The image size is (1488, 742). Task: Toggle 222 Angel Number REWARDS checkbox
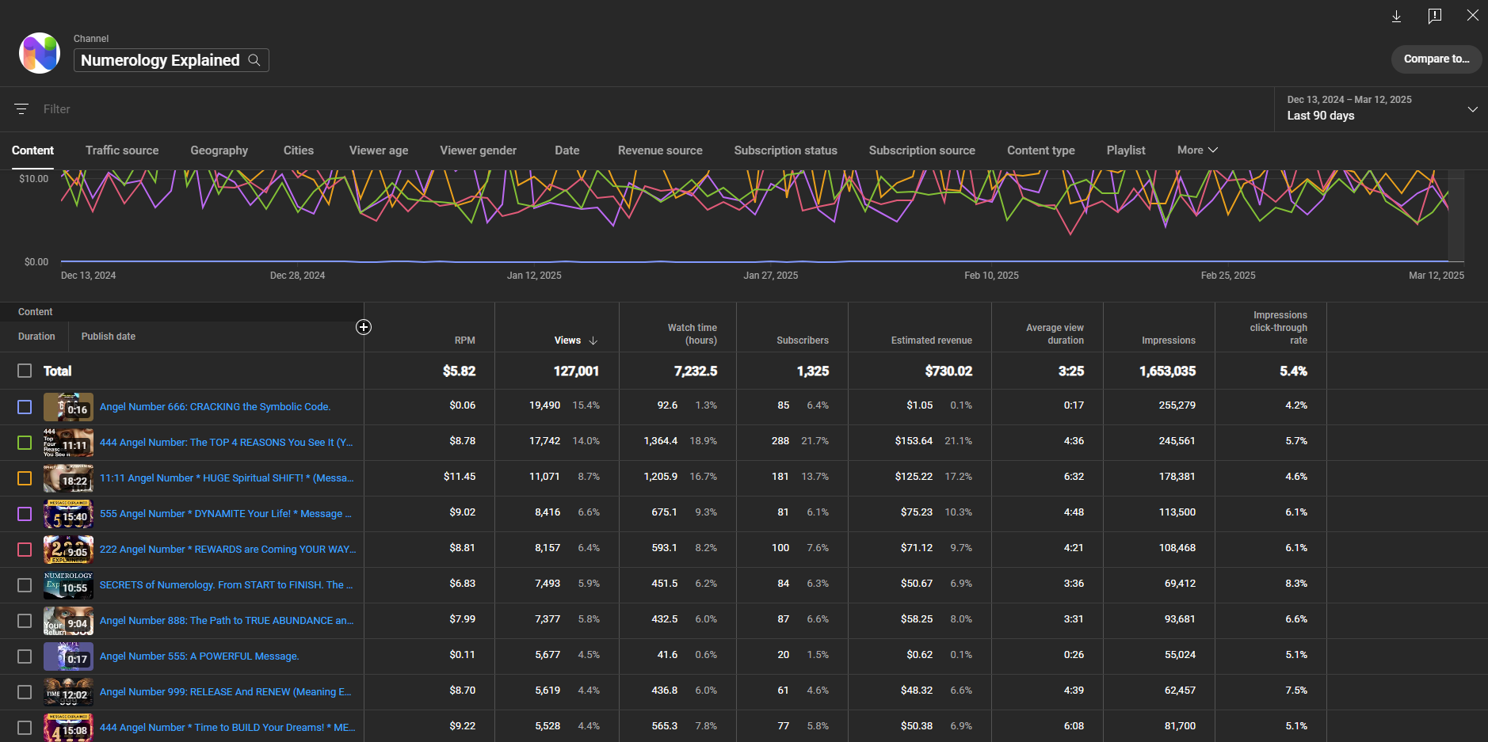(x=25, y=550)
